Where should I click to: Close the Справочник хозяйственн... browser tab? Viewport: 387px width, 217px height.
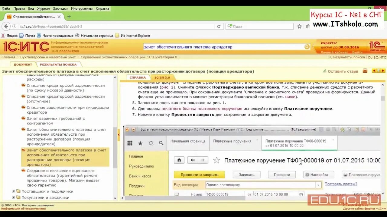59,17
